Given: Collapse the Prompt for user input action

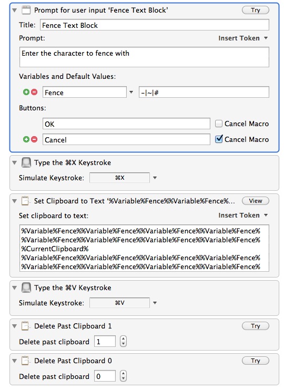Looking at the screenshot, I should click(x=14, y=11).
